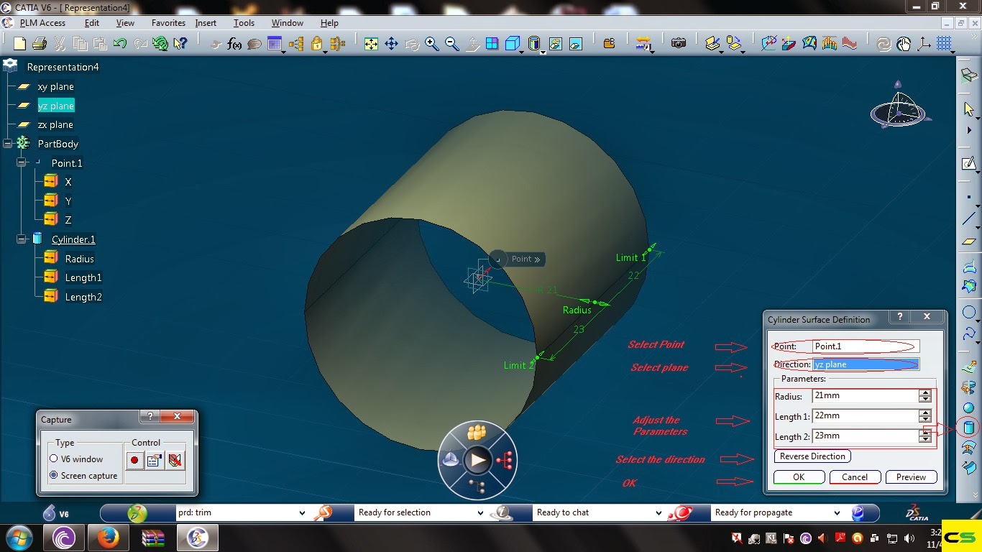Collapse the PartBody tree node

[x=8, y=144]
